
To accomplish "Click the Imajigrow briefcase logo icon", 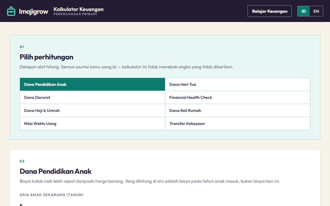I will coord(11,11).
